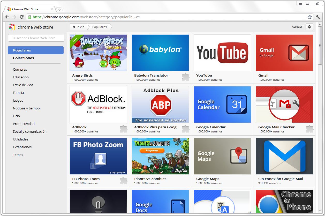Open the Familia category
Screen dimensions: 325x216
click(18, 93)
